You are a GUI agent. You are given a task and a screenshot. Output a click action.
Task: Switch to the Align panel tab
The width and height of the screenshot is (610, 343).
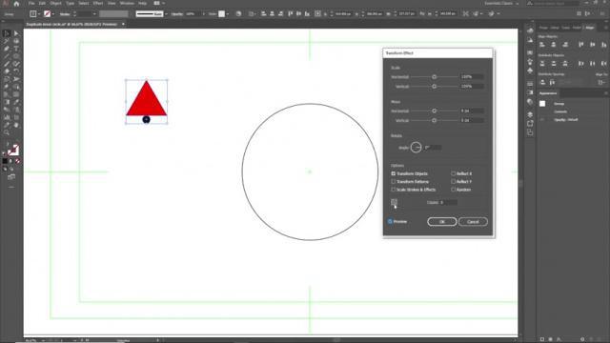coord(590,28)
